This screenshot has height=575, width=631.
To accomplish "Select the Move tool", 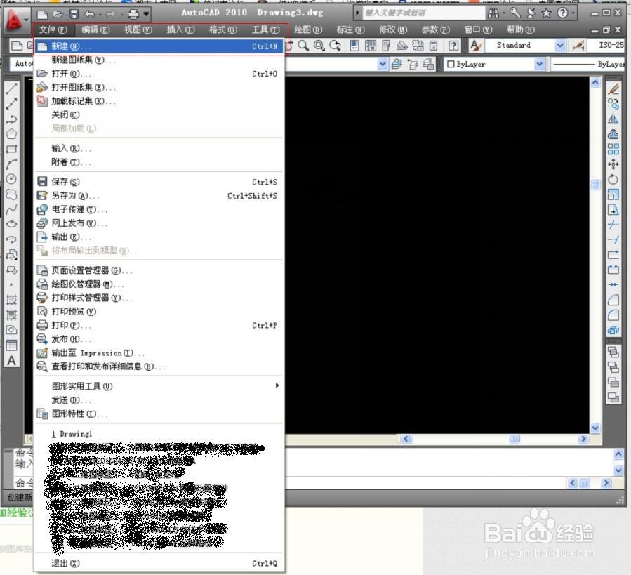I will [x=613, y=164].
